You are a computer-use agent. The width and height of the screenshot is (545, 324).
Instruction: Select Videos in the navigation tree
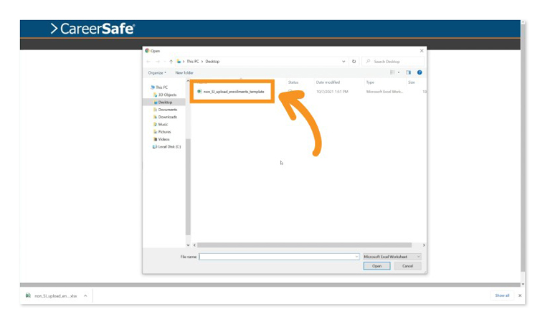161,139
